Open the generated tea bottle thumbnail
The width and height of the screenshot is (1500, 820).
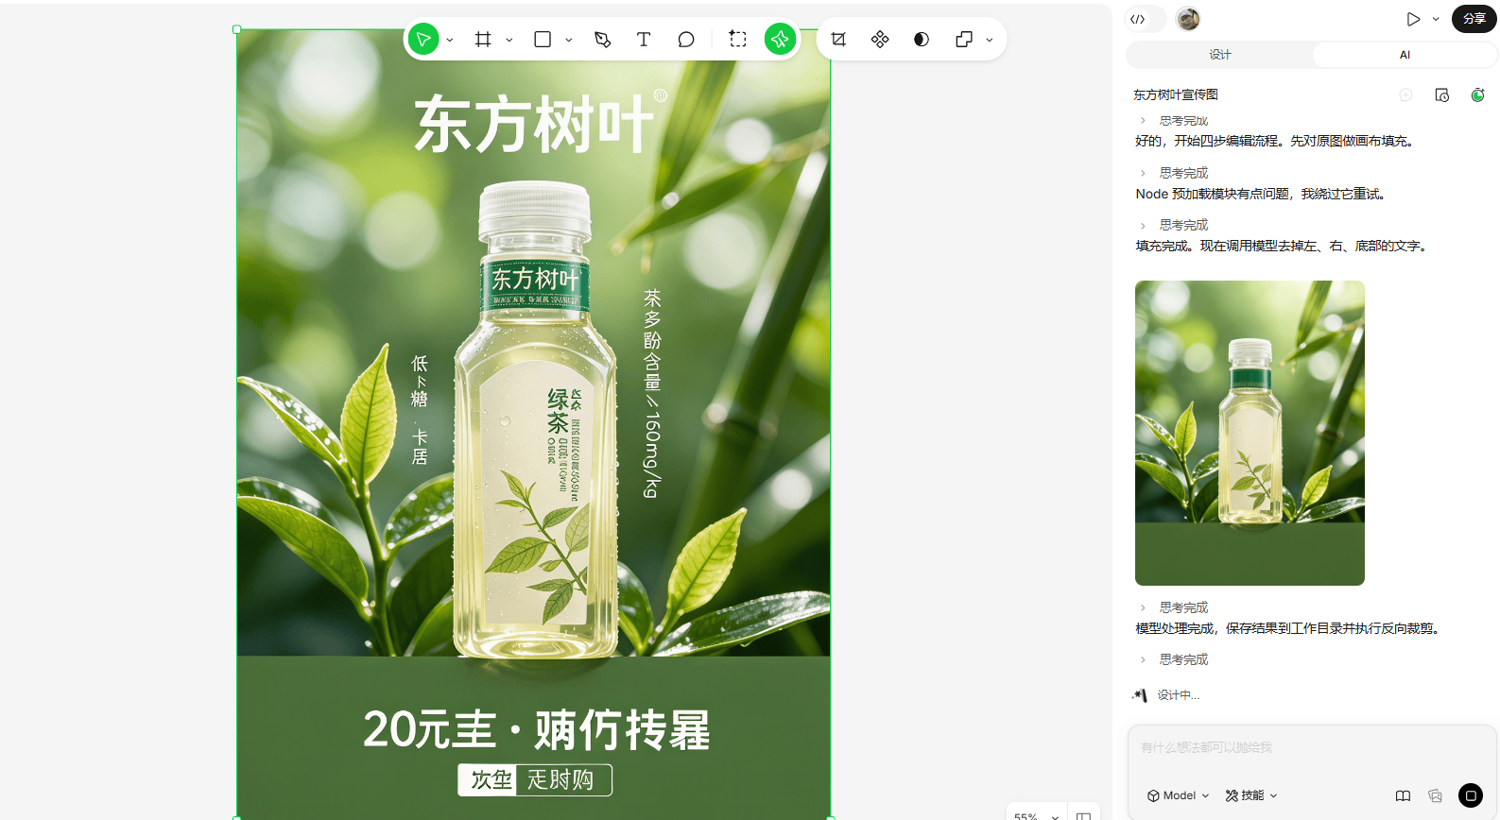tap(1250, 433)
